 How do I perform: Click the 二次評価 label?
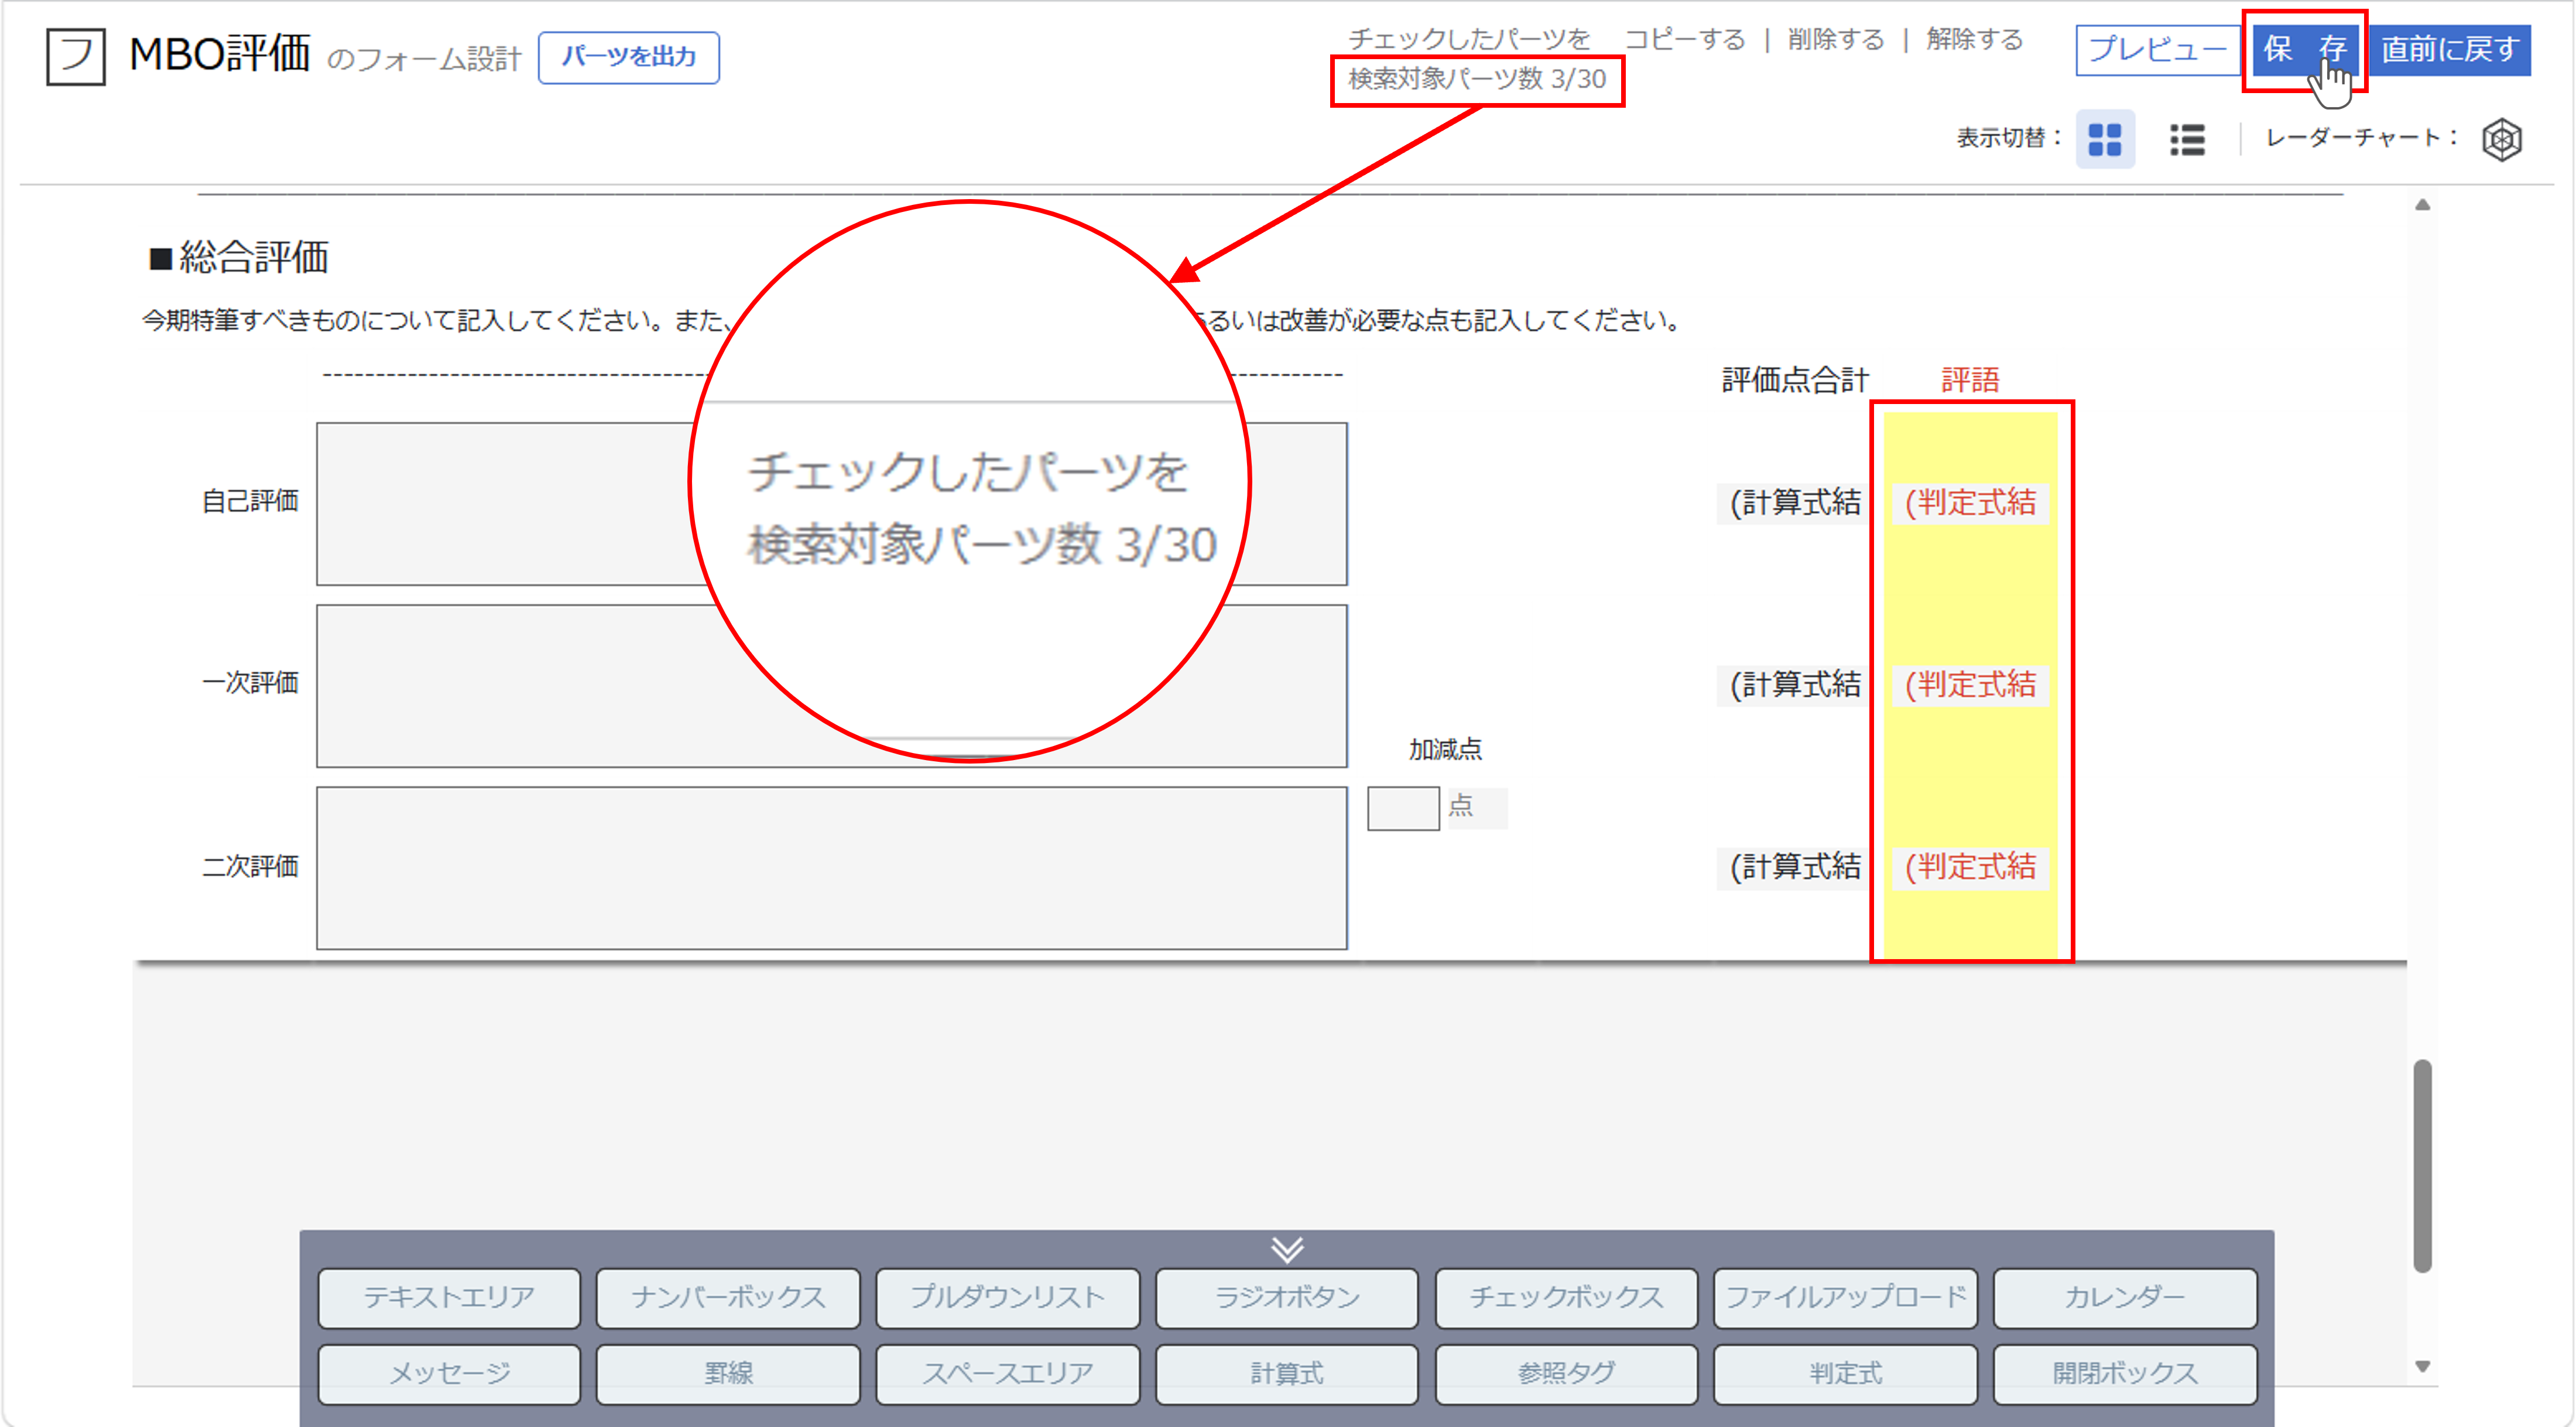tap(250, 866)
